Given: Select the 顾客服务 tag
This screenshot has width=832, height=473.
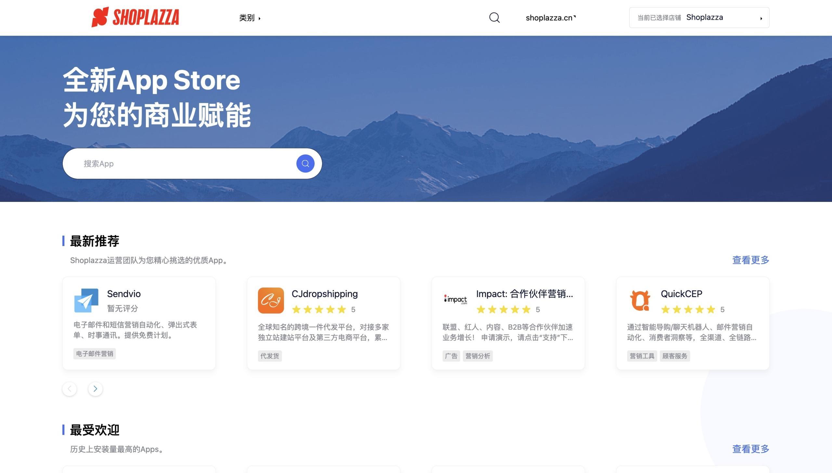Looking at the screenshot, I should [675, 356].
